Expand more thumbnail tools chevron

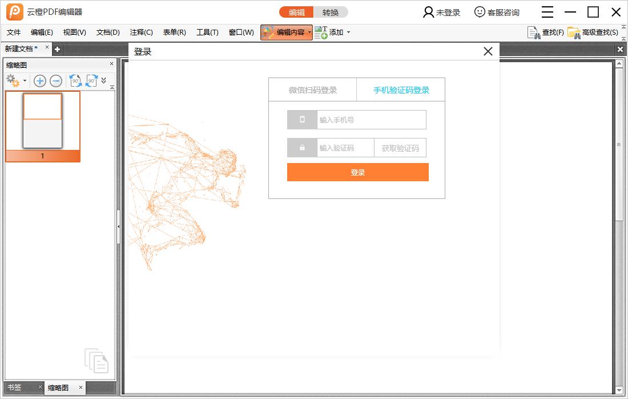pyautogui.click(x=103, y=81)
